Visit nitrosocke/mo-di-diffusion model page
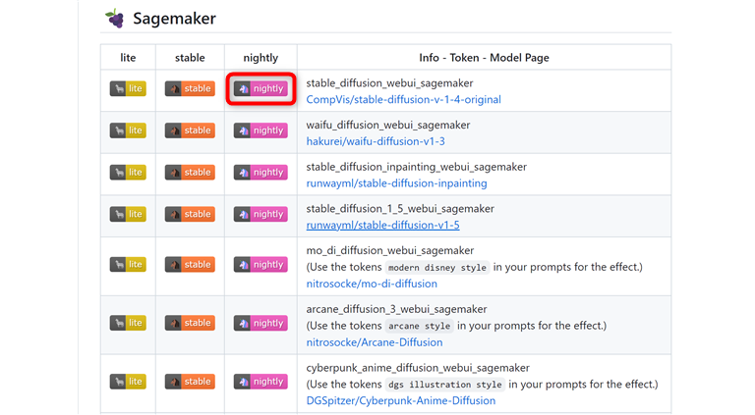This screenshot has width=755, height=415. [372, 284]
